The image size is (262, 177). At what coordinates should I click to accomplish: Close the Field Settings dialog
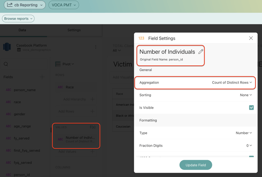point(251,38)
